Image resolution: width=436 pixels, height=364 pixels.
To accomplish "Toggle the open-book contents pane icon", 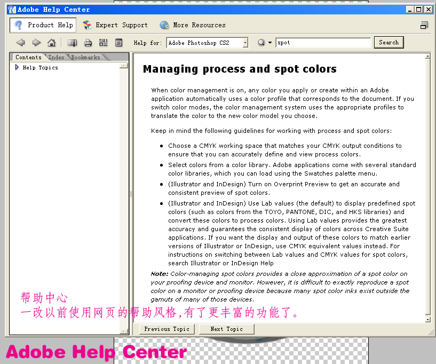I will (x=72, y=43).
